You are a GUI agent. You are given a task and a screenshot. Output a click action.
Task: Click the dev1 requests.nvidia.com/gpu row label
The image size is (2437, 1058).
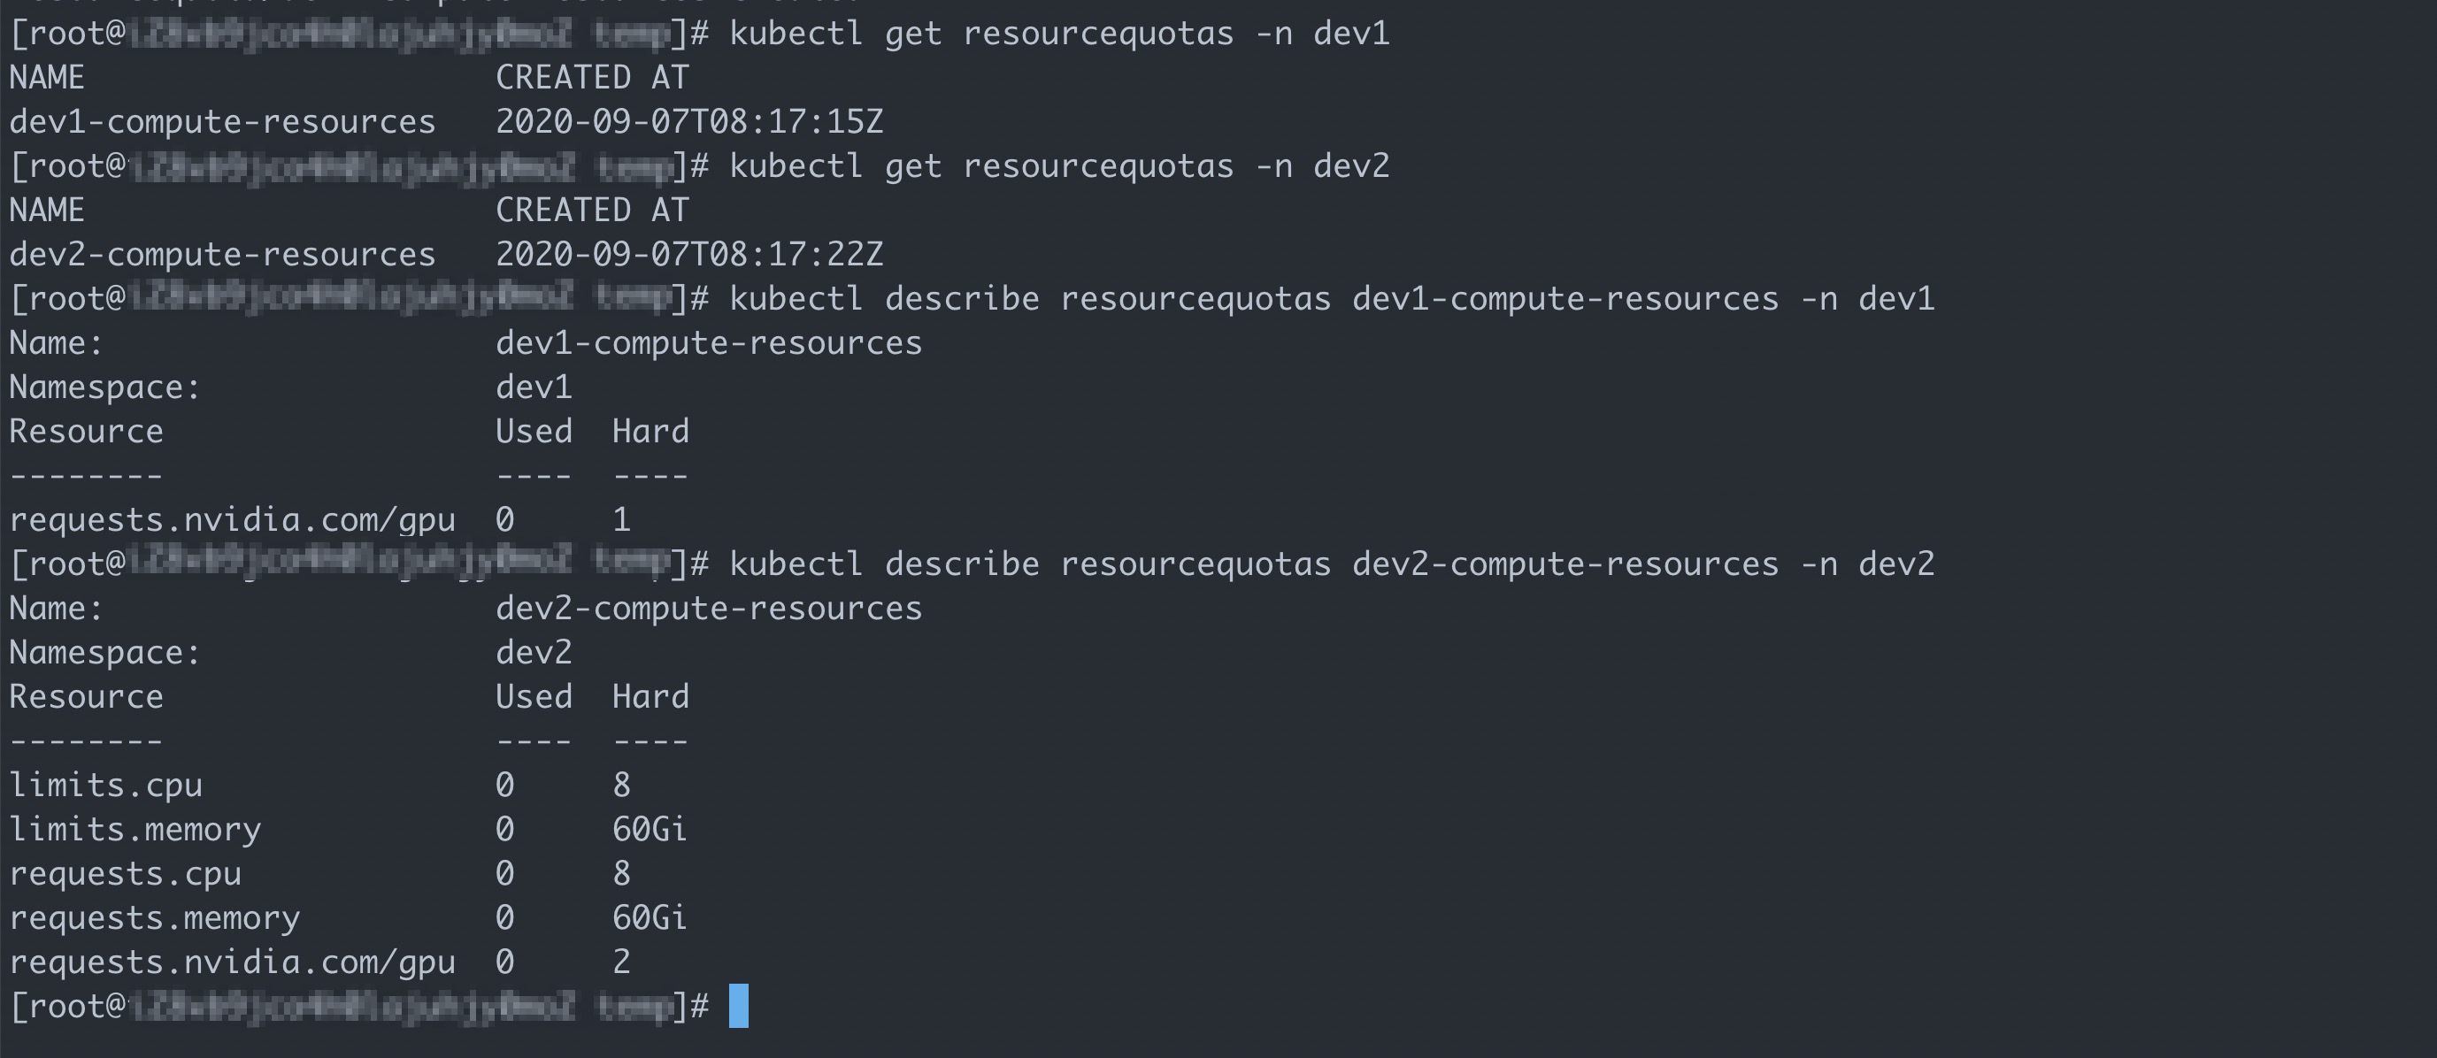233,520
